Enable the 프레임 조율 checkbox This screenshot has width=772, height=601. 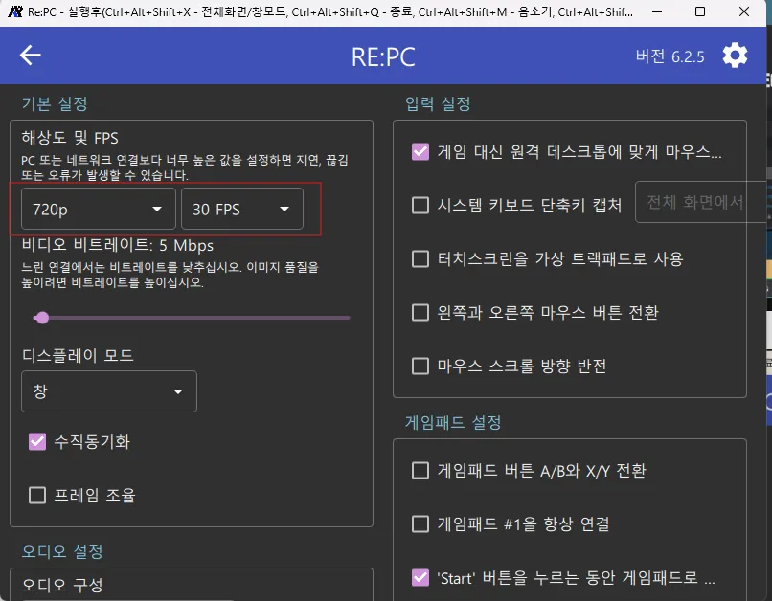click(37, 496)
